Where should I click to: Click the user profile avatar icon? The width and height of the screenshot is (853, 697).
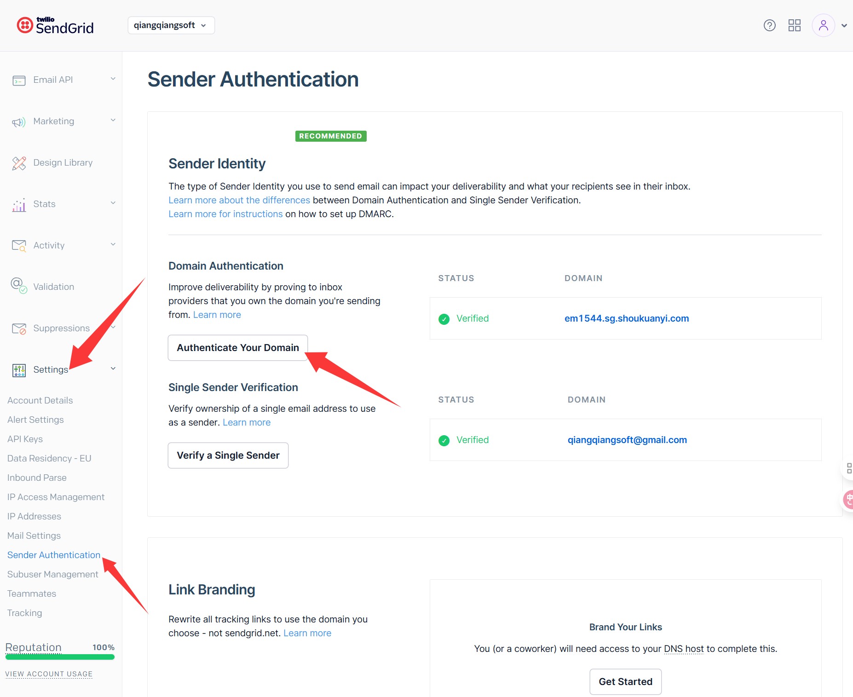(823, 25)
